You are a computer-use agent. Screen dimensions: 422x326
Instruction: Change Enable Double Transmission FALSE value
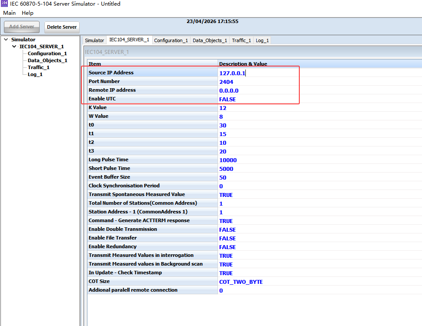228,230
